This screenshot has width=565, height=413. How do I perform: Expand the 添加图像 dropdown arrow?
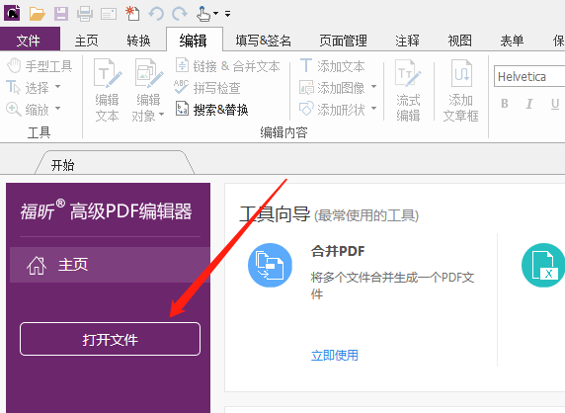tap(373, 87)
